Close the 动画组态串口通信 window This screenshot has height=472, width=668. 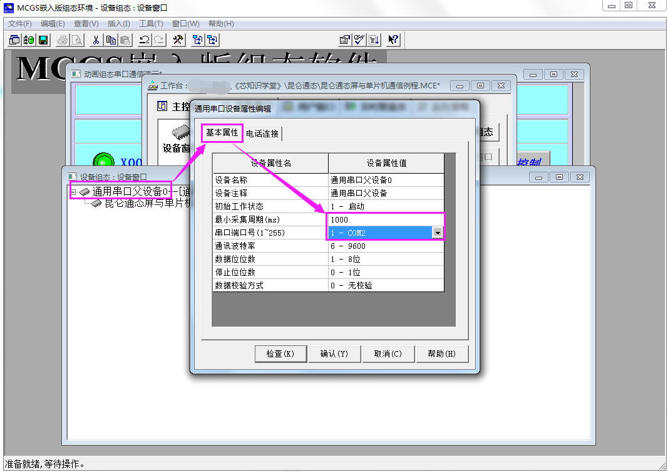pos(574,74)
